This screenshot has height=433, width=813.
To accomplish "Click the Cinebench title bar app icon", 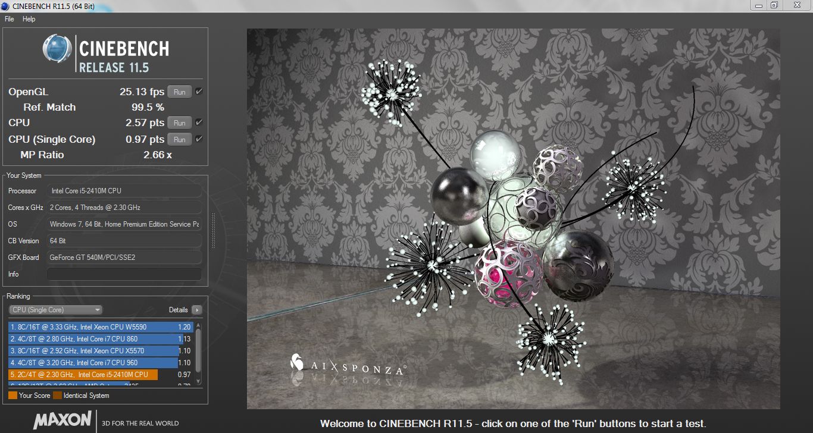I will (x=6, y=5).
